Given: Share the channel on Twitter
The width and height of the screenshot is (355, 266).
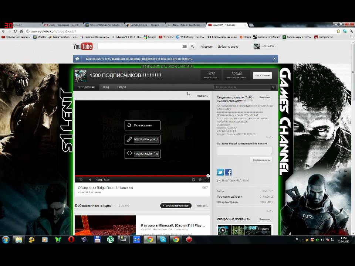Looking at the screenshot, I should click(220, 172).
